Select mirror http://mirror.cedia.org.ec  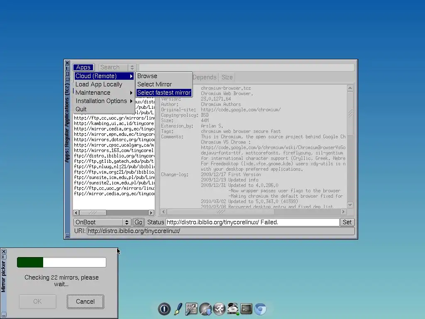(114, 129)
